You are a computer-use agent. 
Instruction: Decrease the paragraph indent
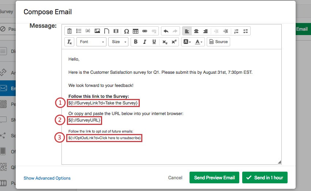tap(216, 31)
